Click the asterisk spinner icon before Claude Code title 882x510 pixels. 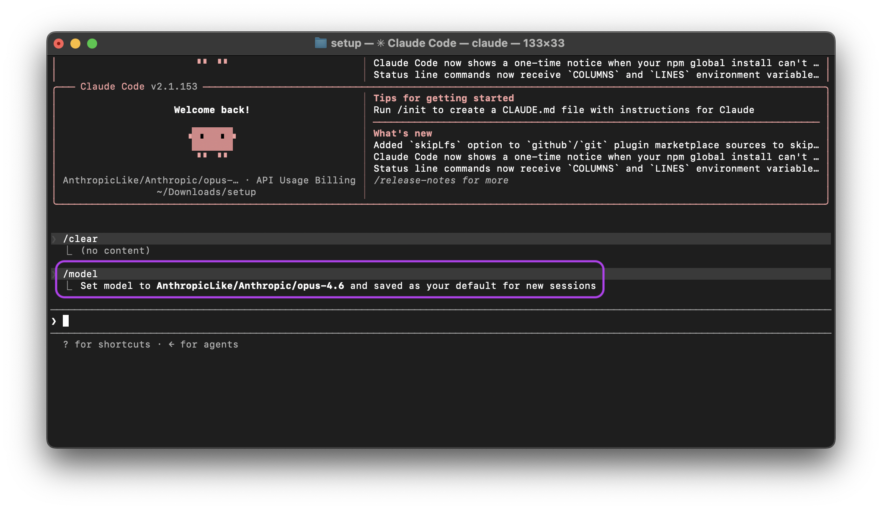381,43
